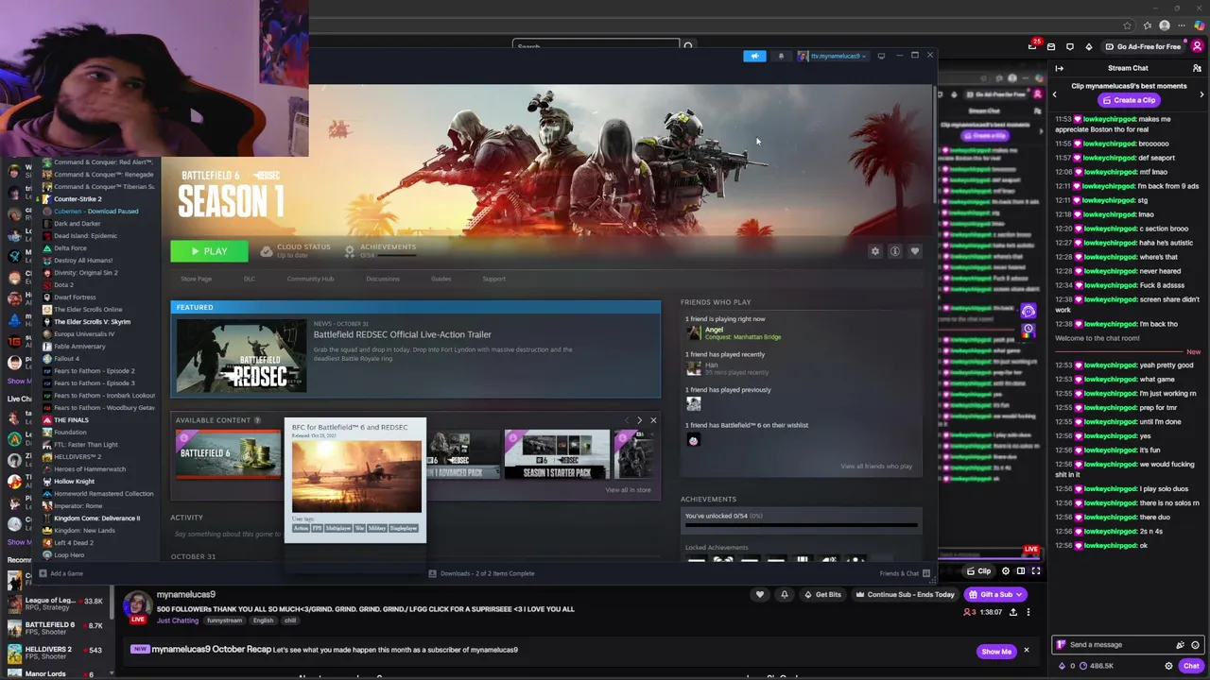The width and height of the screenshot is (1210, 680).
Task: Open the Discussions tab
Action: pyautogui.click(x=383, y=279)
